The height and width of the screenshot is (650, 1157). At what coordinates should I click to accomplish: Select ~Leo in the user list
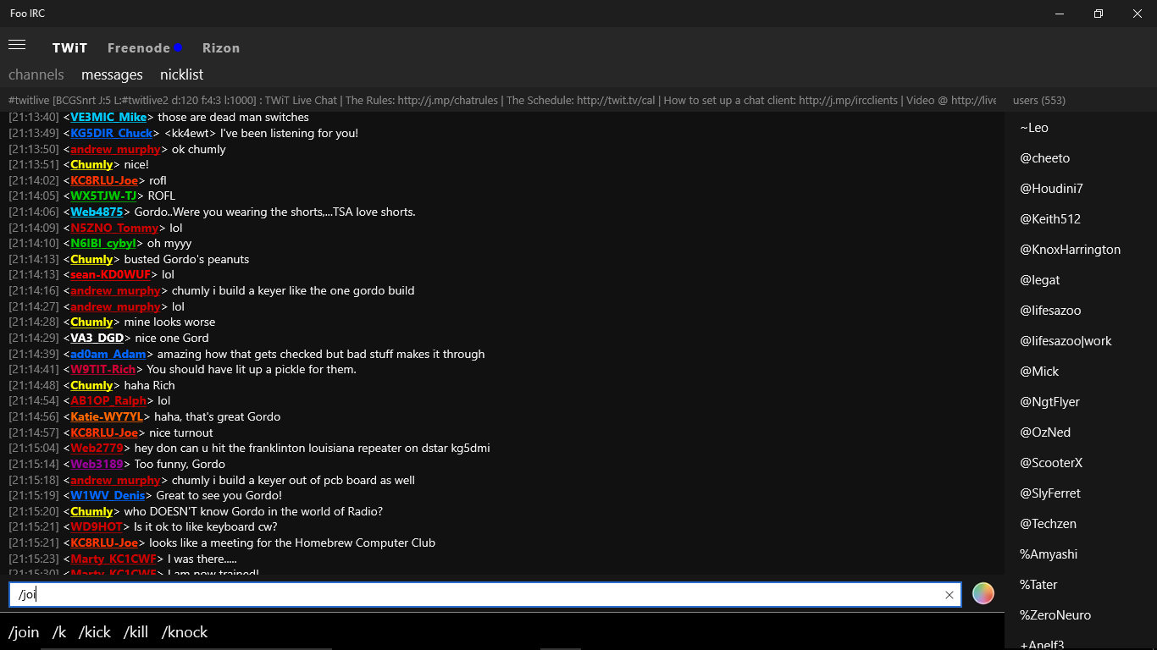tap(1034, 127)
